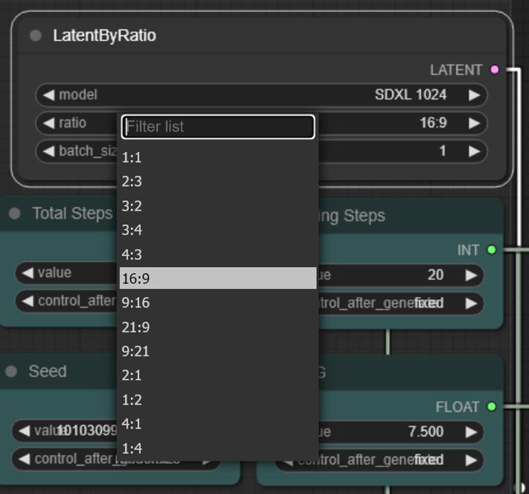529x494 pixels.
Task: Advance the fixed setting below 7.500
Action: 471,460
